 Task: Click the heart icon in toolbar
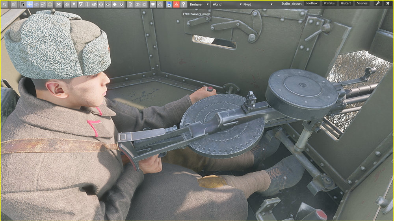point(153,4)
